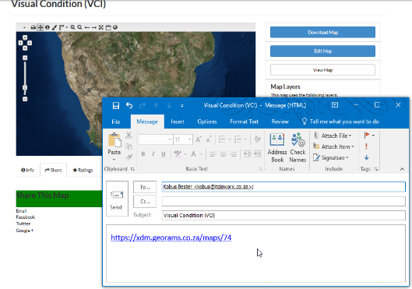412x289 pixels.
Task: Increase indent icon
Action: (258, 154)
